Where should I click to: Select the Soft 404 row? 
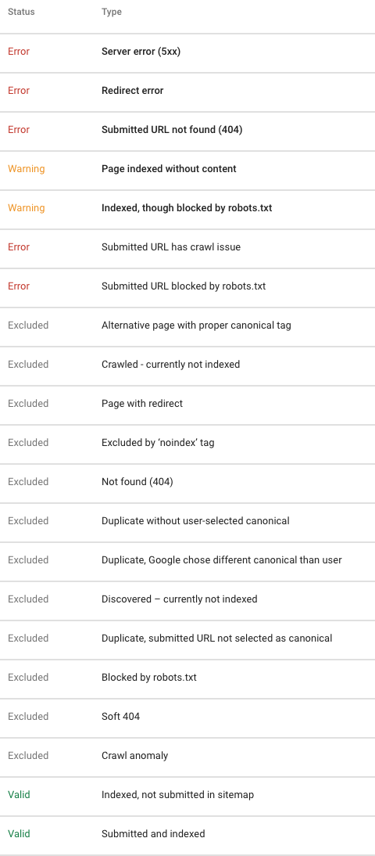coord(187,717)
